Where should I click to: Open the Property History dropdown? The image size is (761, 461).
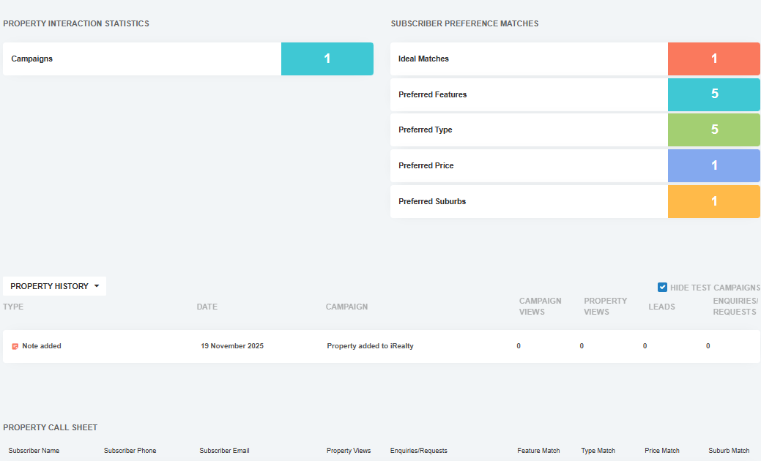54,286
